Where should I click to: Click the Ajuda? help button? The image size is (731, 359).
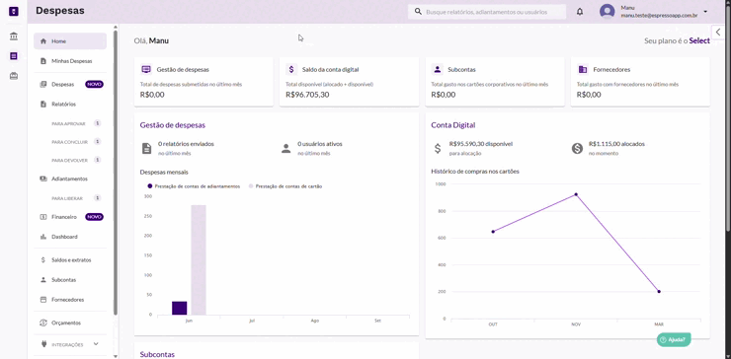coord(674,339)
